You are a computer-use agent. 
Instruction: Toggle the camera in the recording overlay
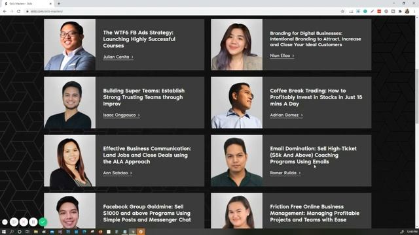(x=14, y=222)
